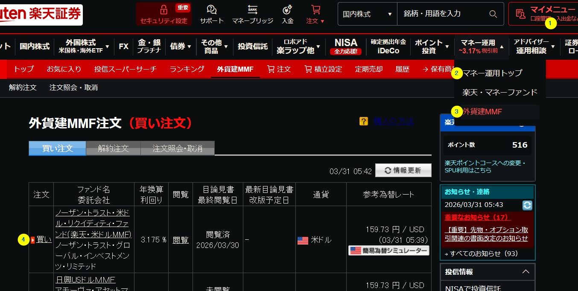This screenshot has width=578, height=291.
Task: Click the yellow help question mark icon
Action: click(364, 122)
